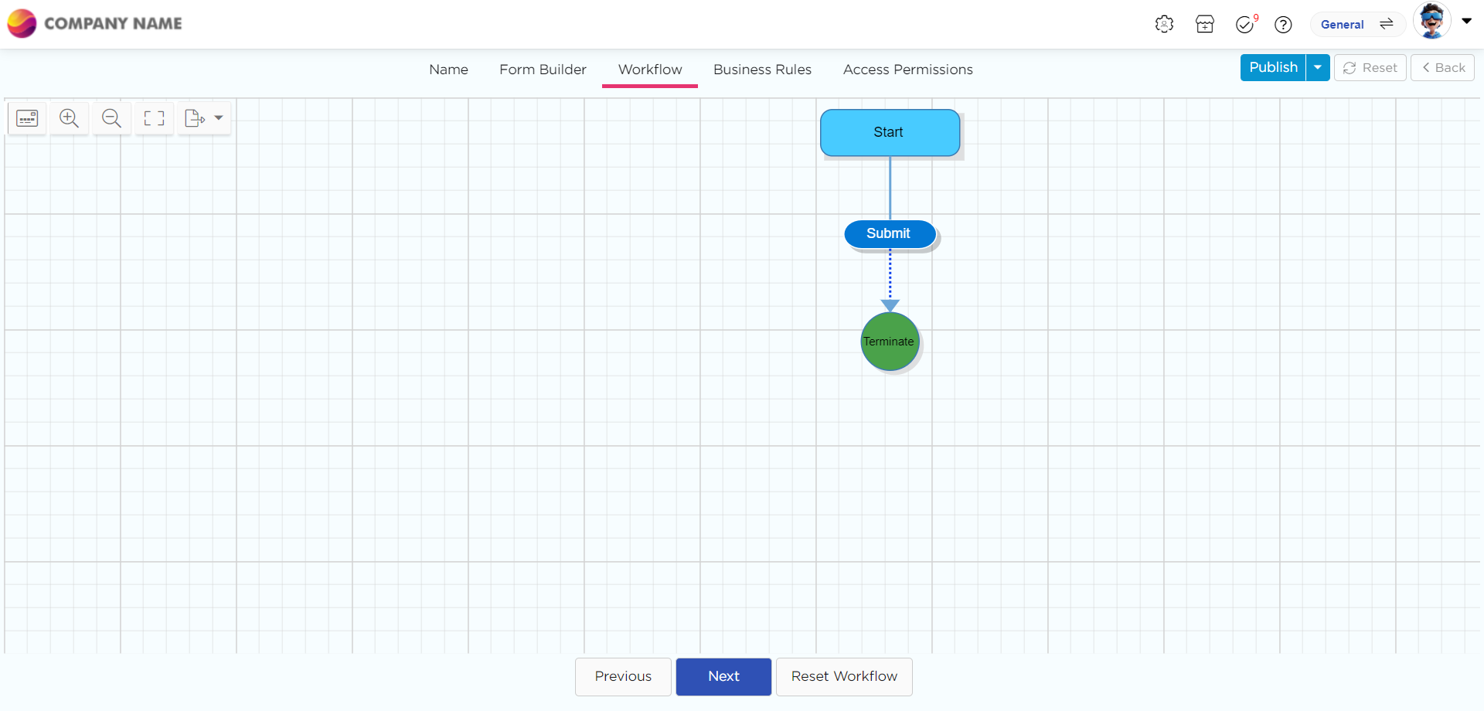The image size is (1484, 711).
Task: Expand the user profile menu arrow
Action: point(1466,22)
